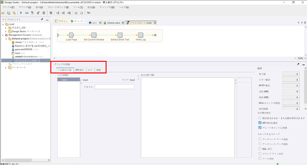The height and width of the screenshot is (165, 307).
Task: Switch to デザイン mode
Action: pos(61,21)
